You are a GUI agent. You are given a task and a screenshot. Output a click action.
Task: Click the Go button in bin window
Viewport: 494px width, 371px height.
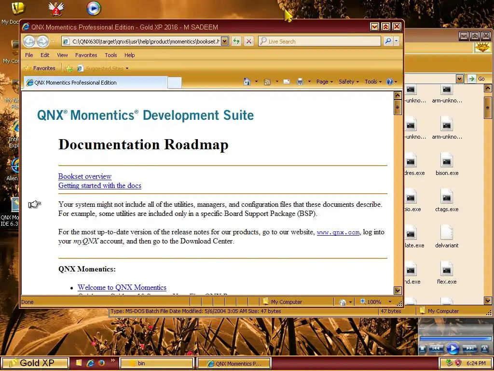click(x=476, y=79)
